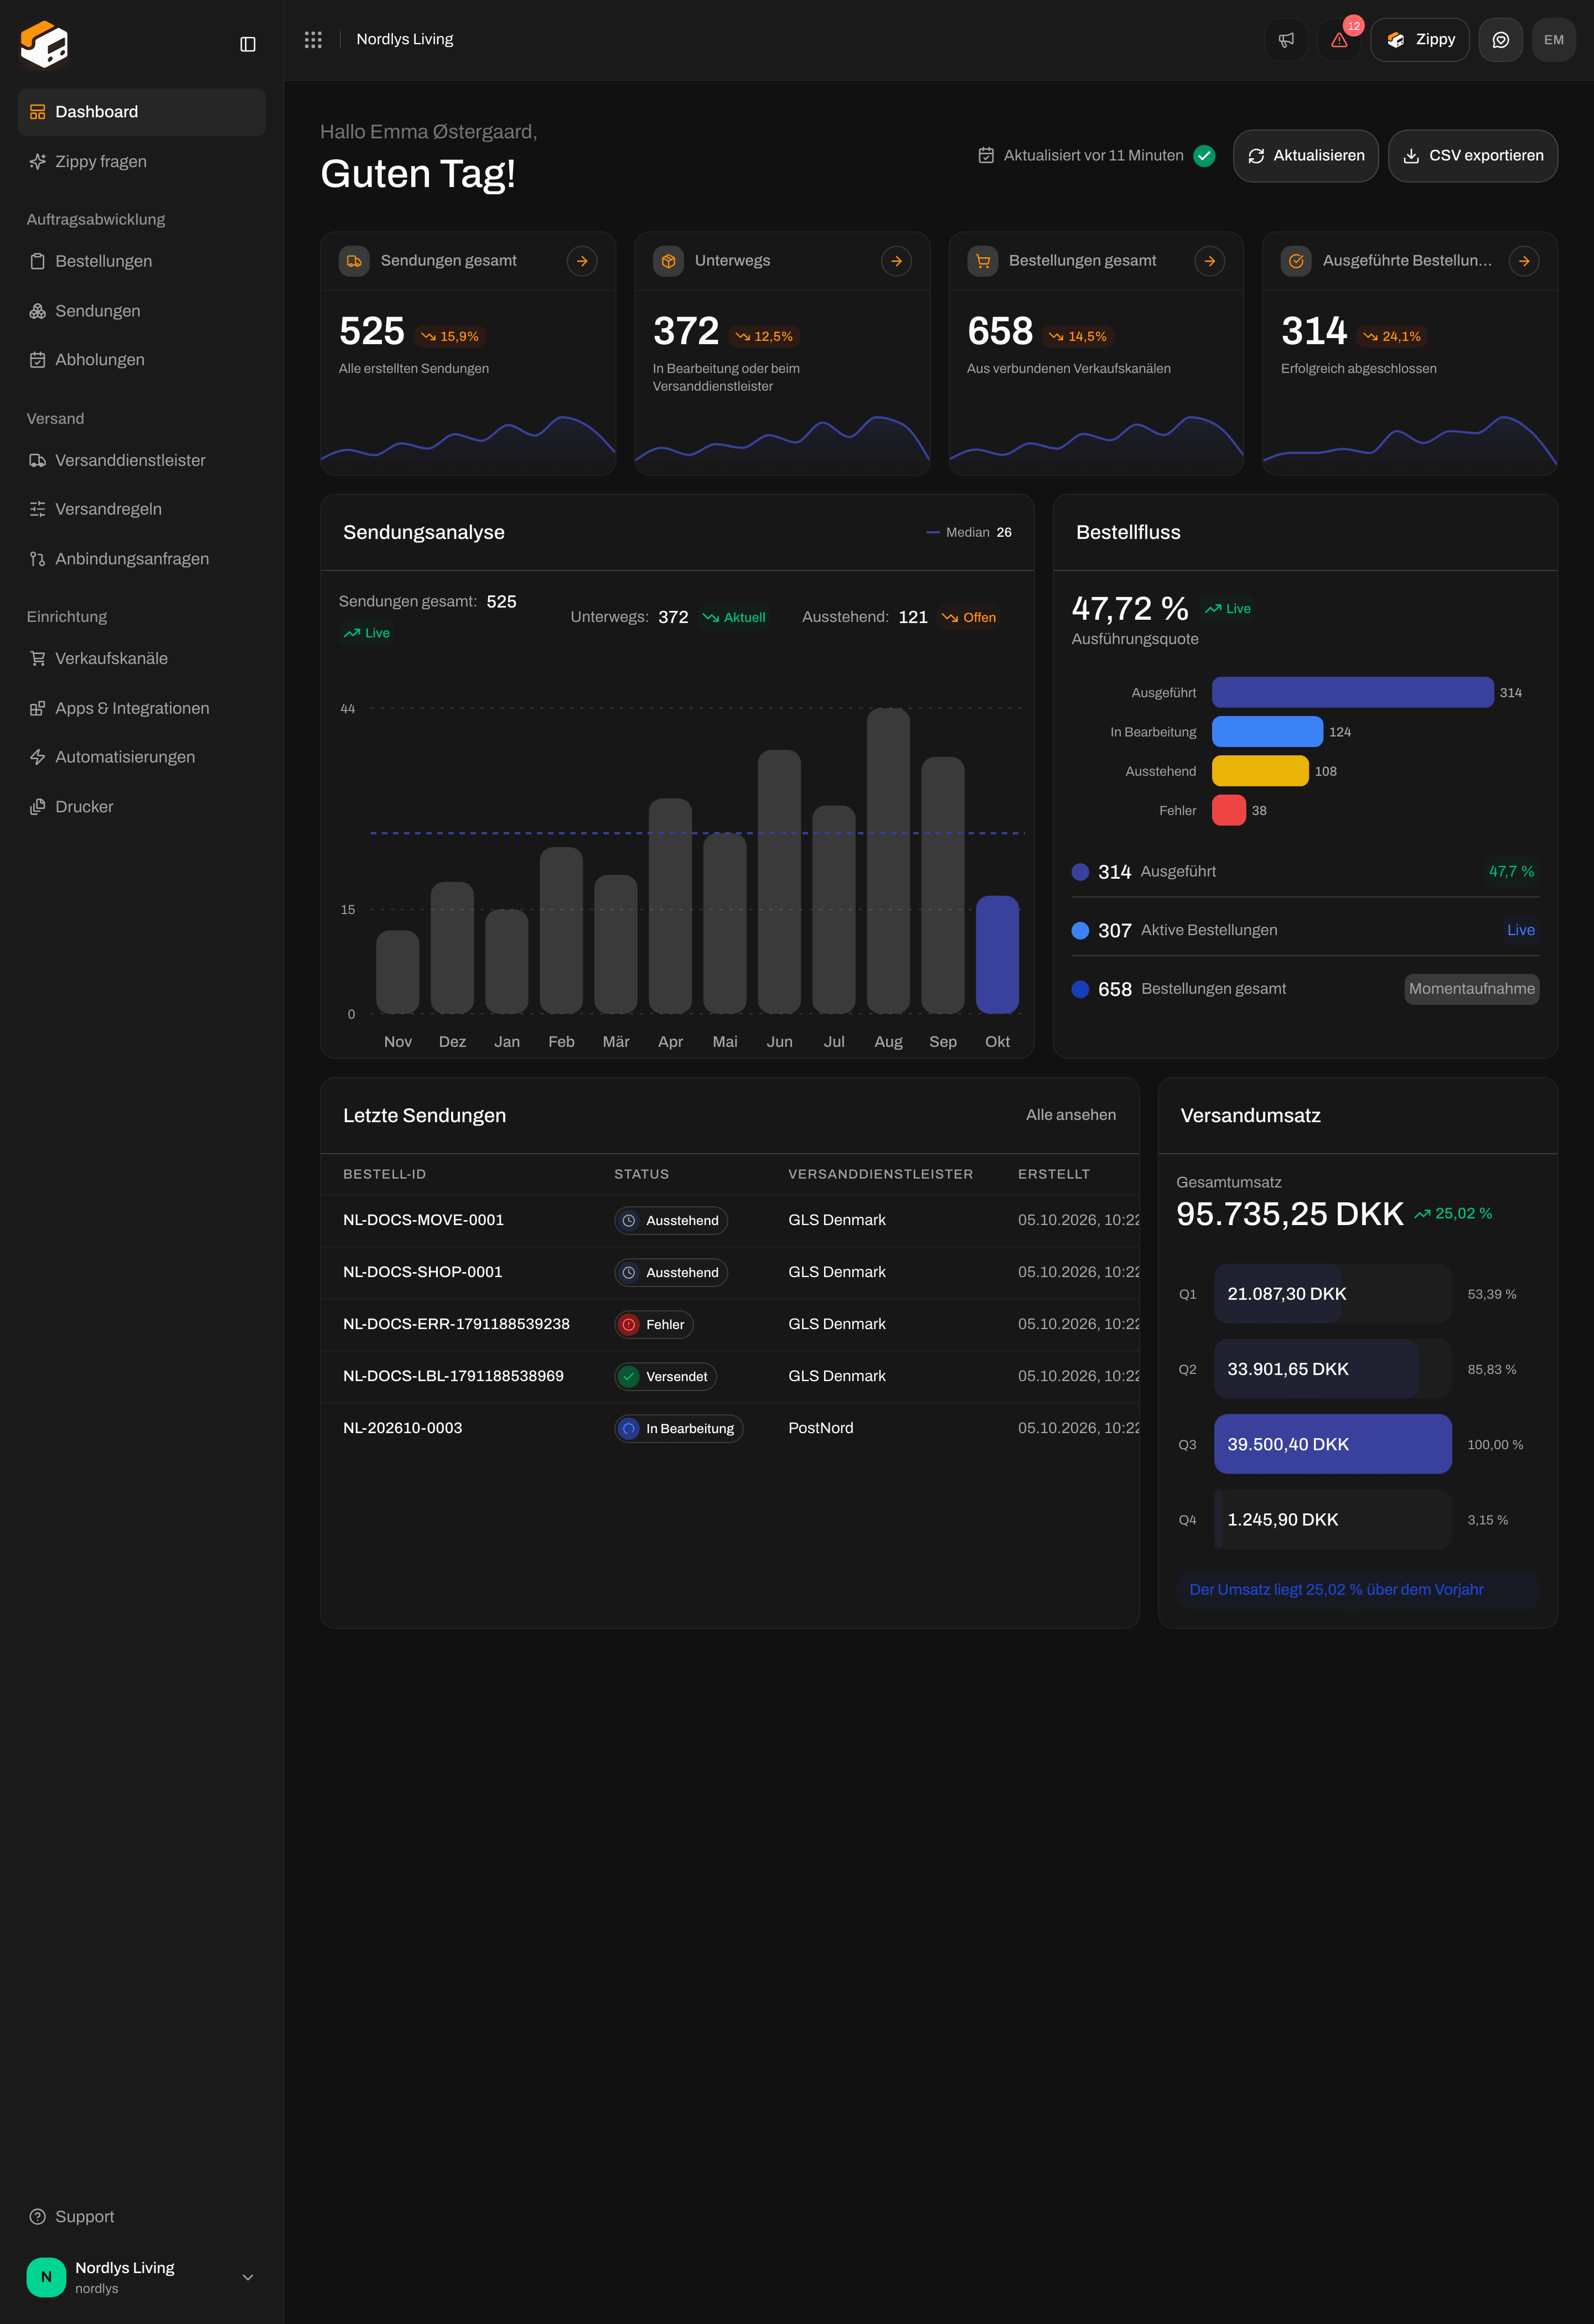
Task: Click the Shipfusion logo in sidebar
Action: coord(44,44)
